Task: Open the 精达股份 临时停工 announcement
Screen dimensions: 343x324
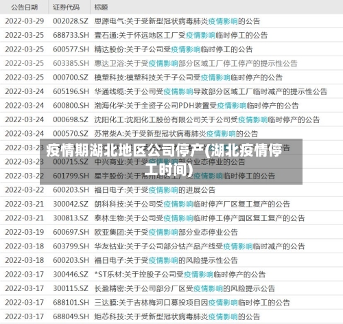Action: click(174, 49)
